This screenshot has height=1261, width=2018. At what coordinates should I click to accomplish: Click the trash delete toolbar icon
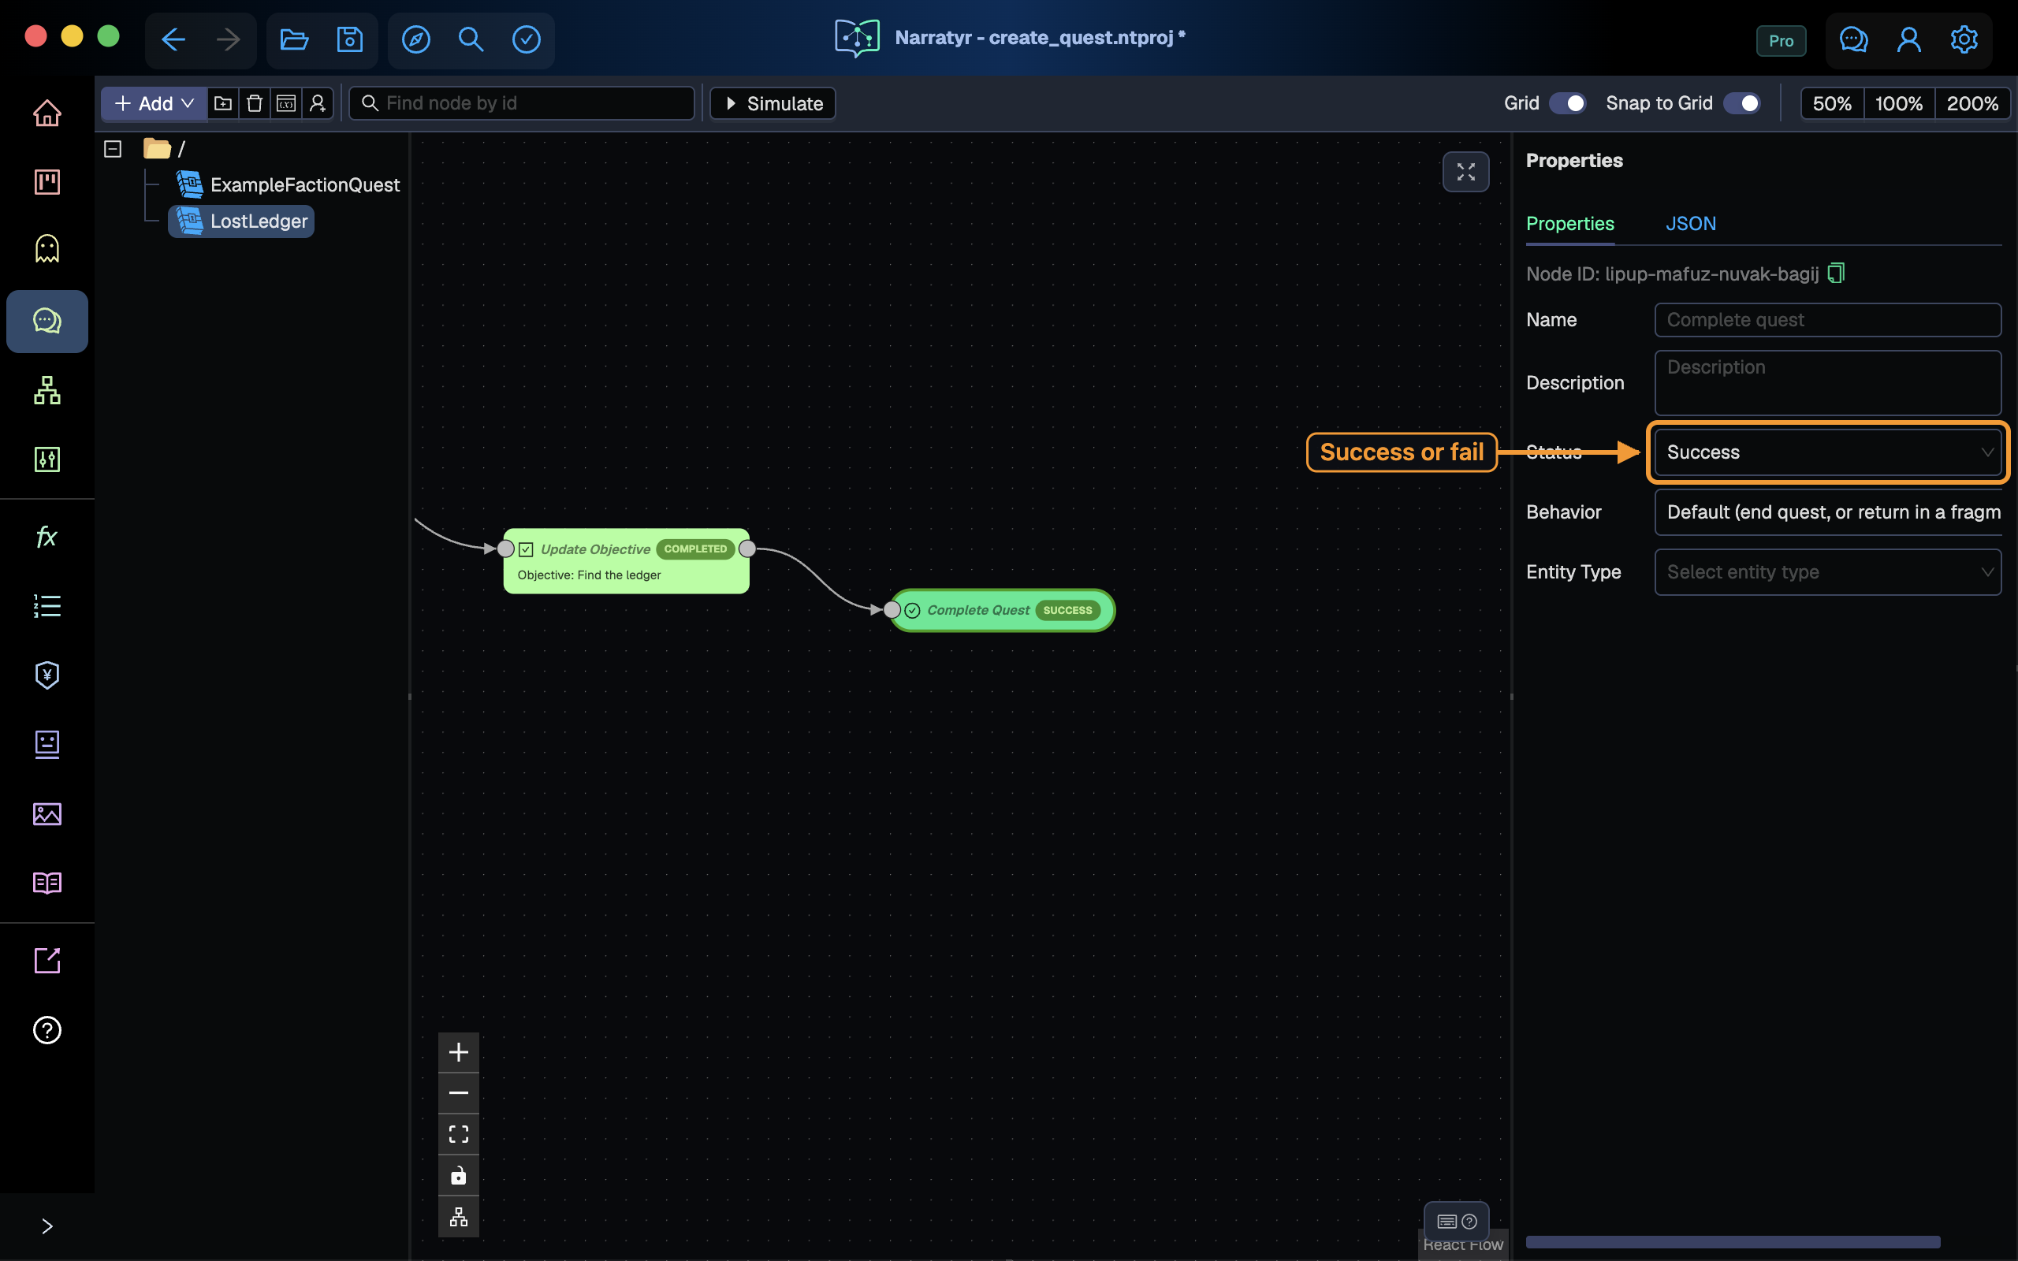(255, 103)
